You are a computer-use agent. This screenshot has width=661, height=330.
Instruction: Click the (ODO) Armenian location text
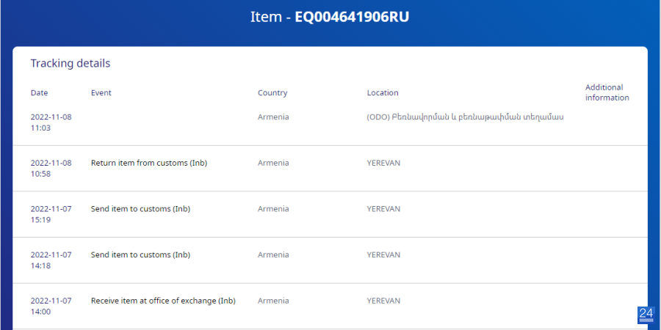pos(465,117)
